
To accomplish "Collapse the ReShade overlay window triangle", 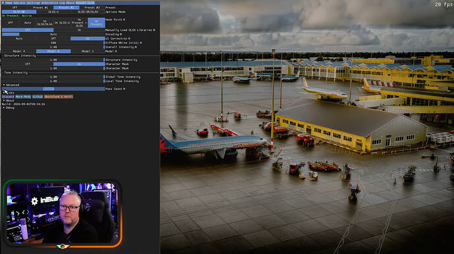I will coord(3,3).
